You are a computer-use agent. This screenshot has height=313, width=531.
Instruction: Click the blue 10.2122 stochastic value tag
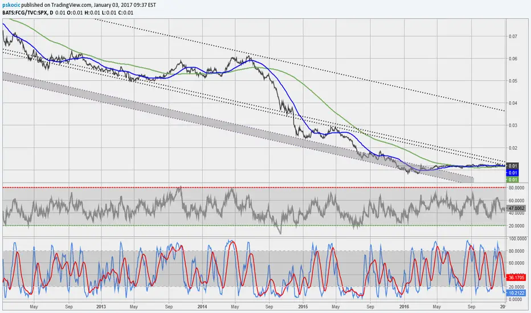[x=516, y=293]
